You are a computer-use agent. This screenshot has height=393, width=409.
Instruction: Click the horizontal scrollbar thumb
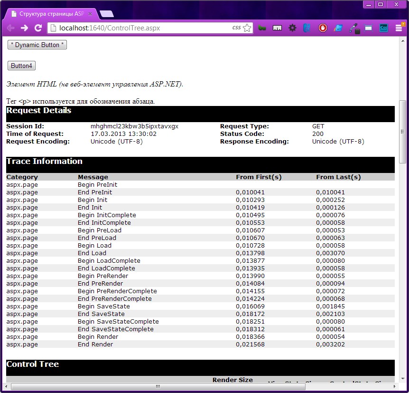coord(158,386)
